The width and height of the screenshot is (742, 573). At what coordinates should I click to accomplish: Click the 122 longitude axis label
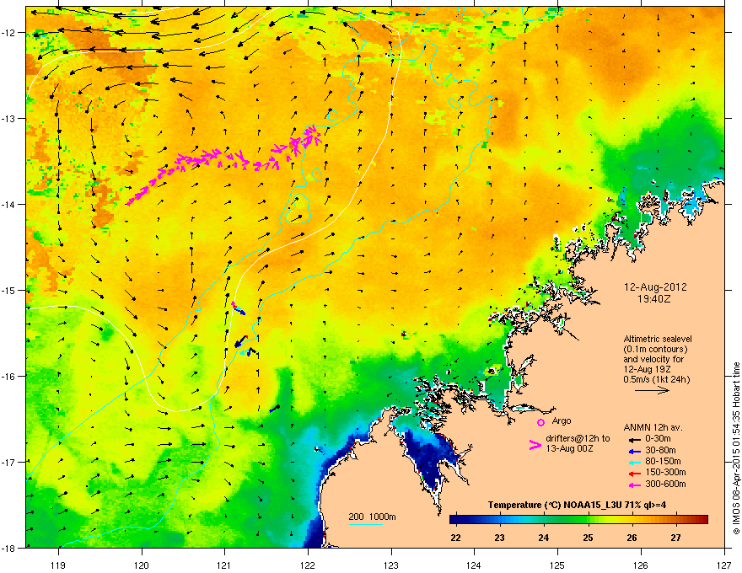coord(308,565)
